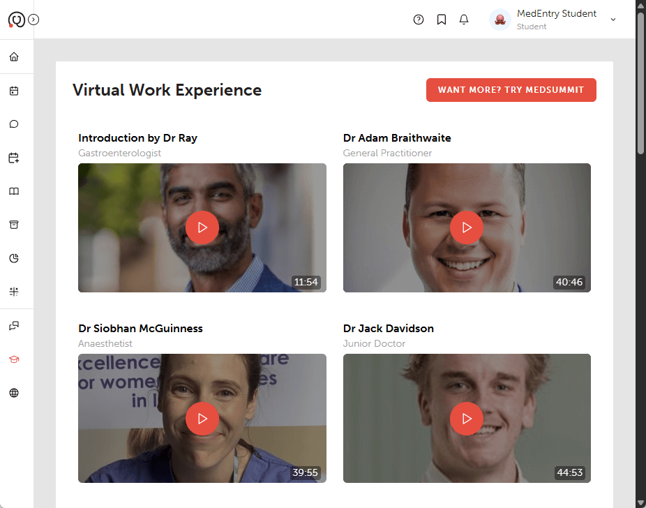Open the grid hash icon in sidebar
The image size is (646, 508).
14,292
